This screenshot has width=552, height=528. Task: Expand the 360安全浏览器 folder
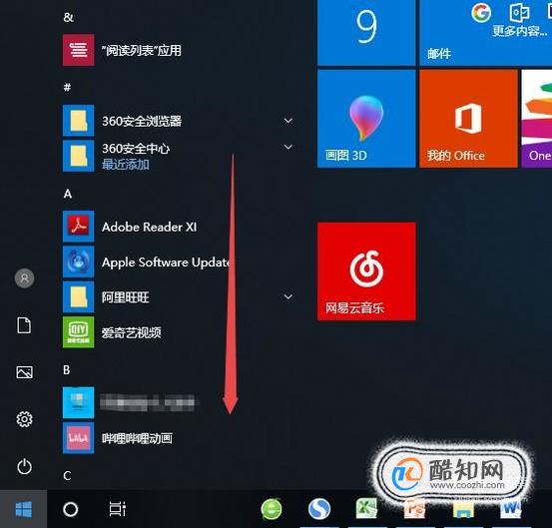(287, 121)
